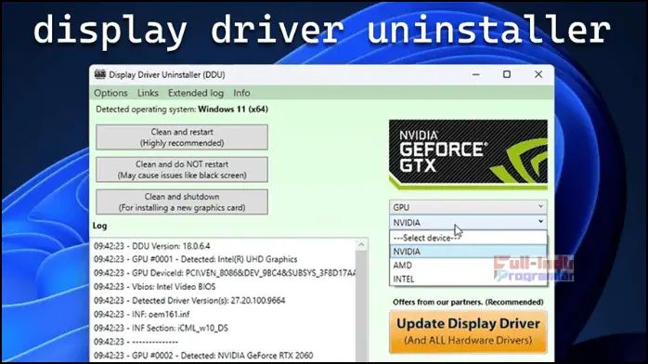Open the Options menu
Image resolution: width=648 pixels, height=364 pixels.
(110, 93)
